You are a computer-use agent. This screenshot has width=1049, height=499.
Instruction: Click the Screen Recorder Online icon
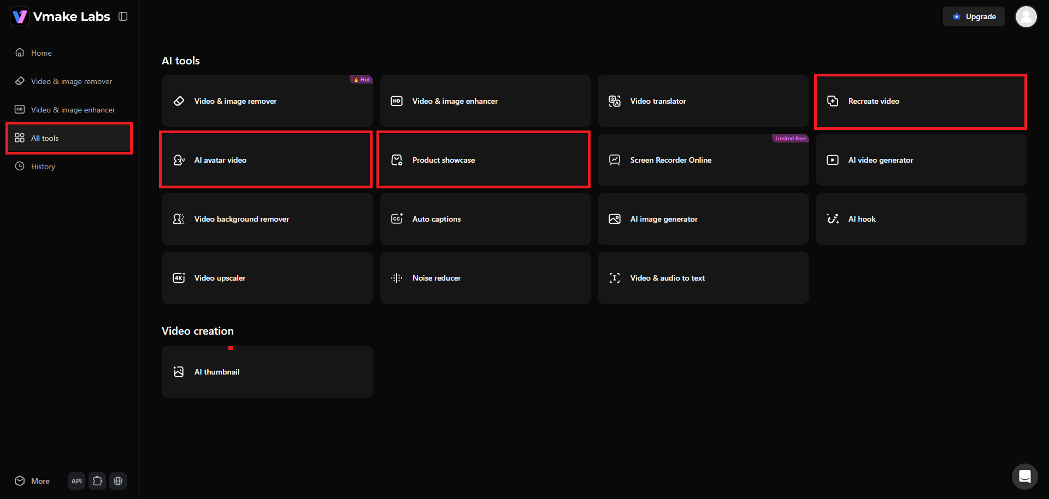pos(615,160)
